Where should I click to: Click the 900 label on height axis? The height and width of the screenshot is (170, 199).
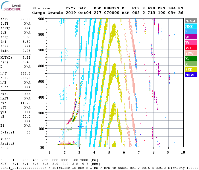[42, 19]
